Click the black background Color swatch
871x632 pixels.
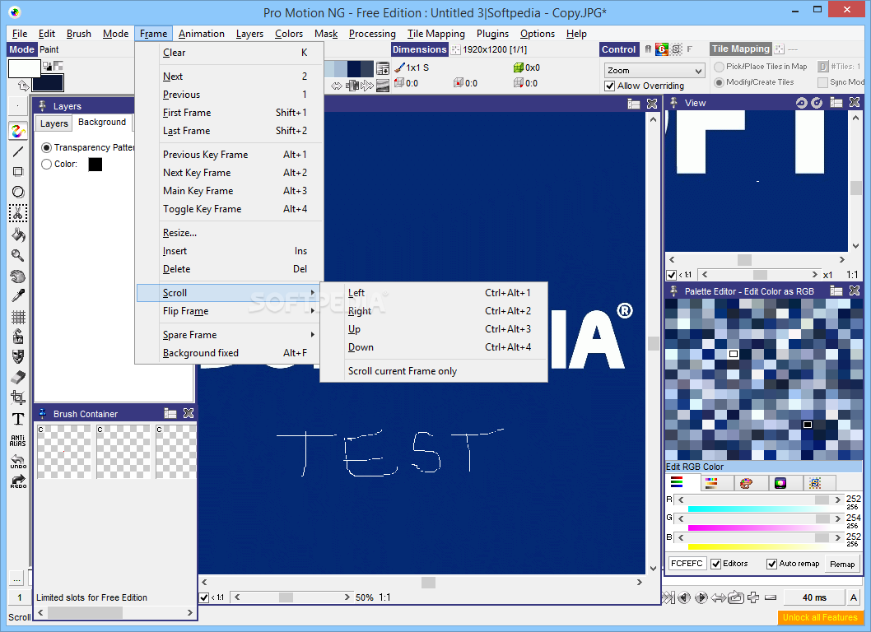tap(95, 165)
